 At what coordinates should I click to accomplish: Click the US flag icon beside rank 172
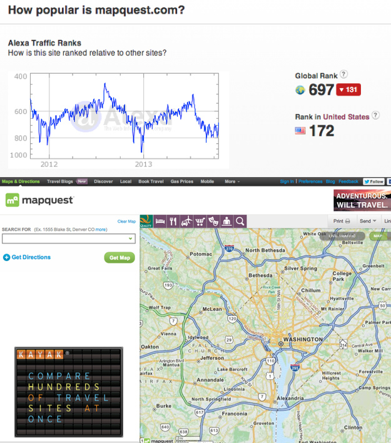tap(300, 131)
